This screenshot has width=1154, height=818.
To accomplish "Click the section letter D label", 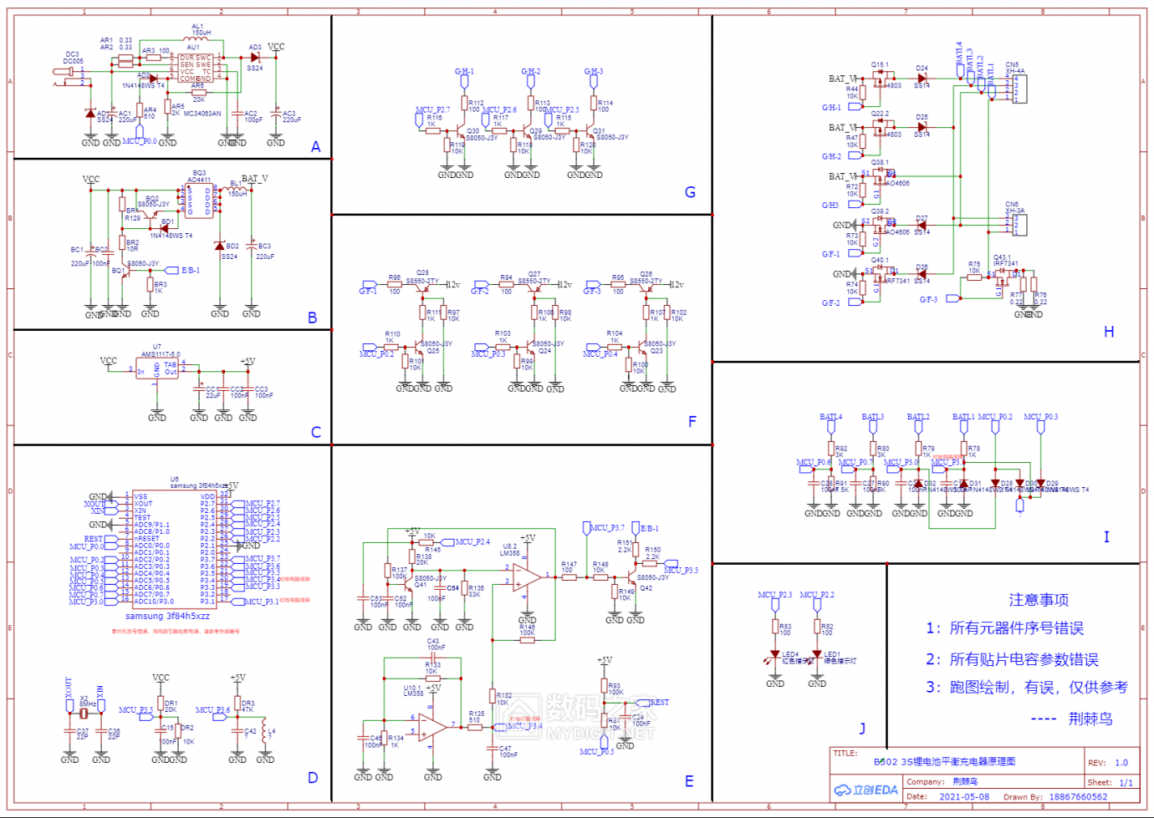I will 313,778.
